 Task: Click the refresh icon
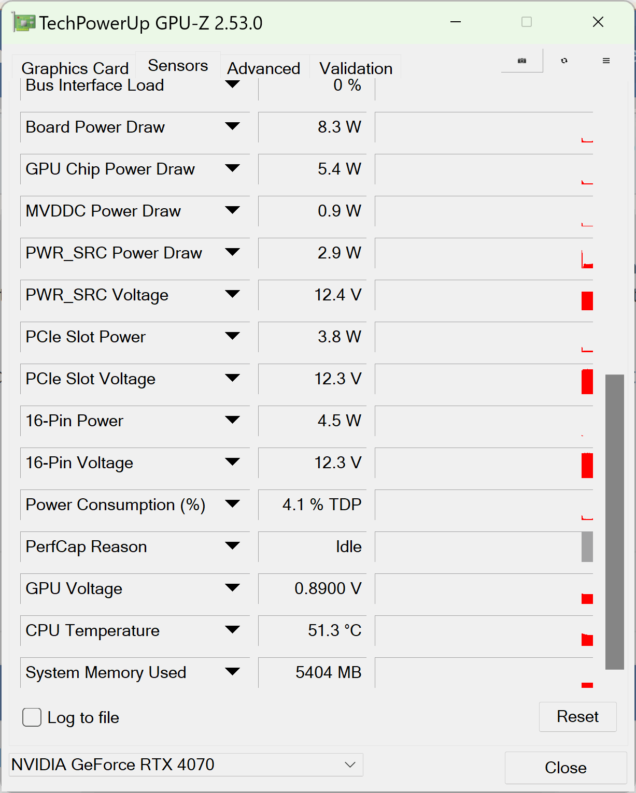(564, 61)
